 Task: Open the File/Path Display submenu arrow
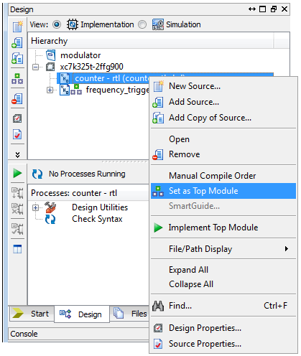287,249
